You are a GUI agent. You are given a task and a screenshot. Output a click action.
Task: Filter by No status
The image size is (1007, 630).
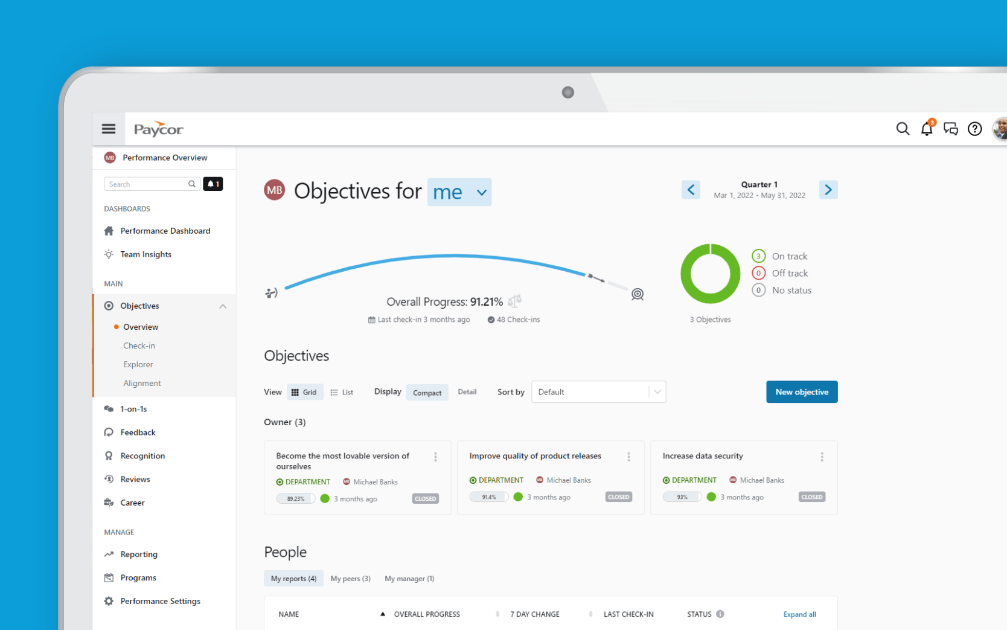[781, 290]
